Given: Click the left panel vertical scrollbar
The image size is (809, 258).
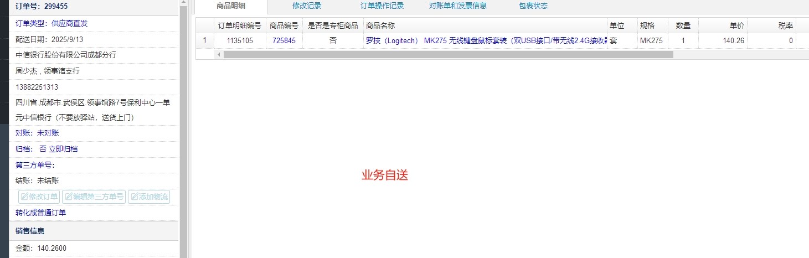Looking at the screenshot, I should [x=183, y=111].
